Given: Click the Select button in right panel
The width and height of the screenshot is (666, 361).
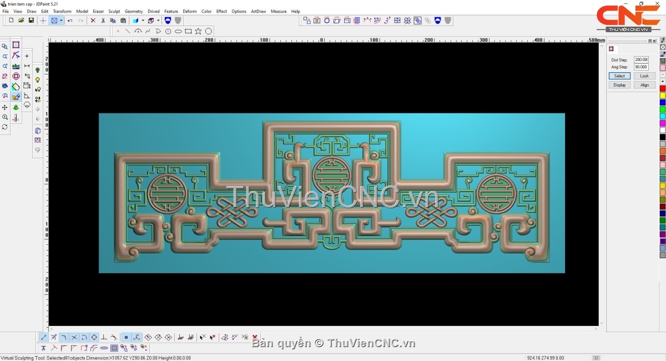Looking at the screenshot, I should click(x=619, y=76).
